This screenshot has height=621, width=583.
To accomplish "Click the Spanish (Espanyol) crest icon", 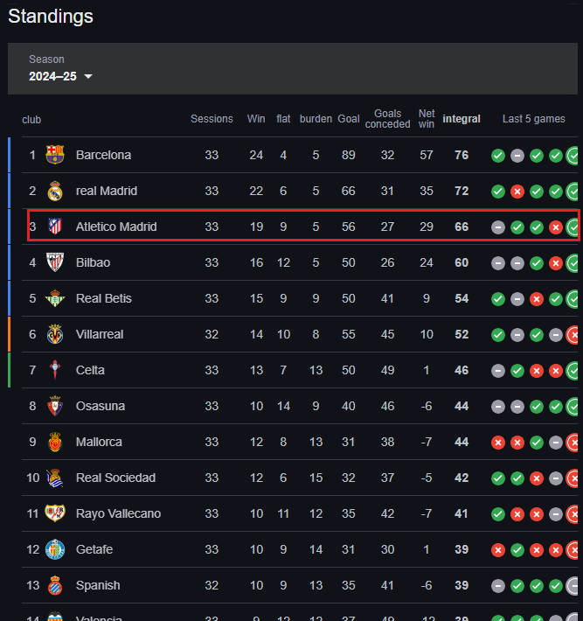I will pyautogui.click(x=54, y=585).
